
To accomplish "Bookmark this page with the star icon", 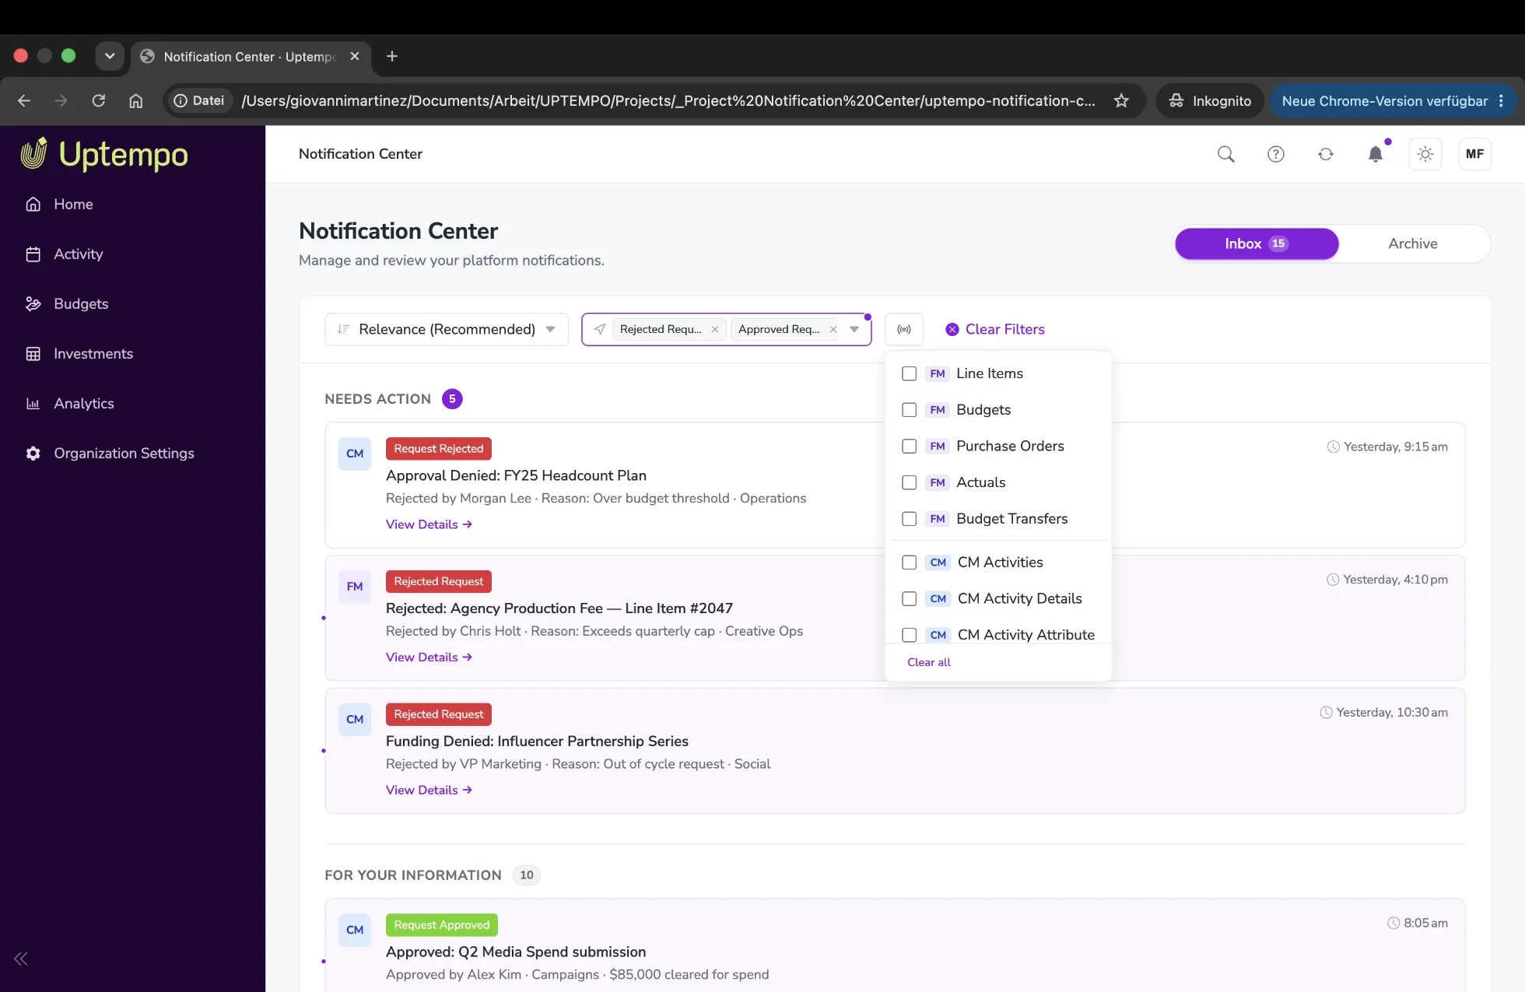I will (1121, 100).
